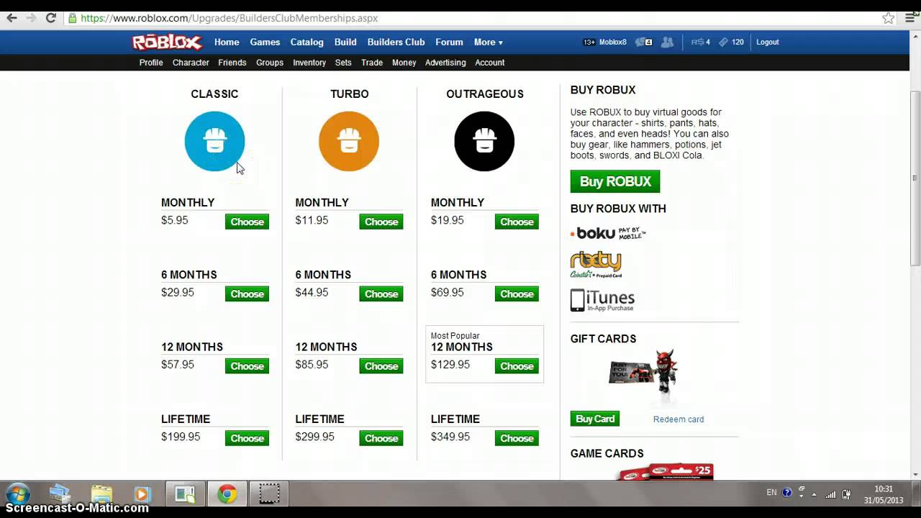Choose Outrageous 12 months $129.95 plan

(517, 366)
